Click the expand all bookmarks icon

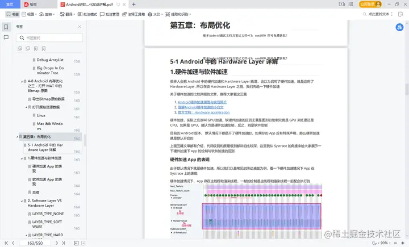20,48
